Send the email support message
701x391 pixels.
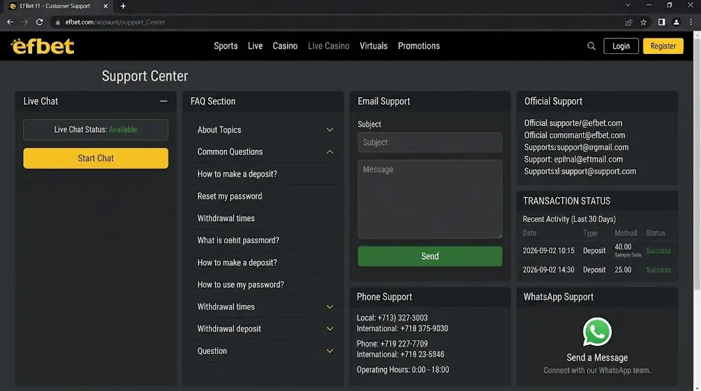(430, 256)
